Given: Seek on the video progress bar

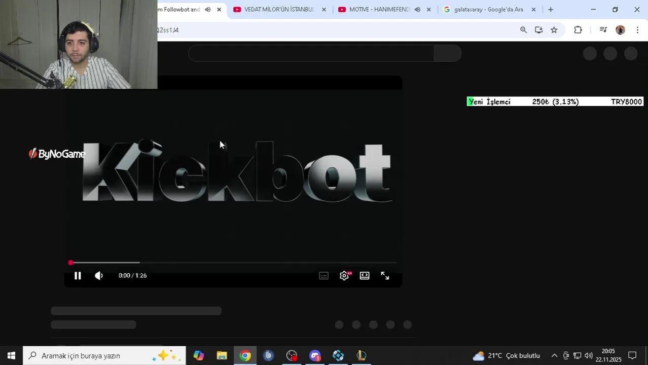Looking at the screenshot, I should click(x=233, y=263).
